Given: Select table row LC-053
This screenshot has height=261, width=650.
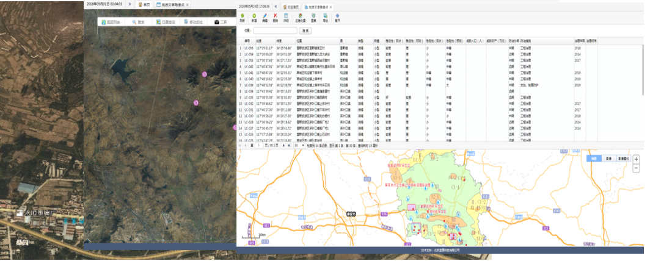Looking at the screenshot, I should click(417, 60).
